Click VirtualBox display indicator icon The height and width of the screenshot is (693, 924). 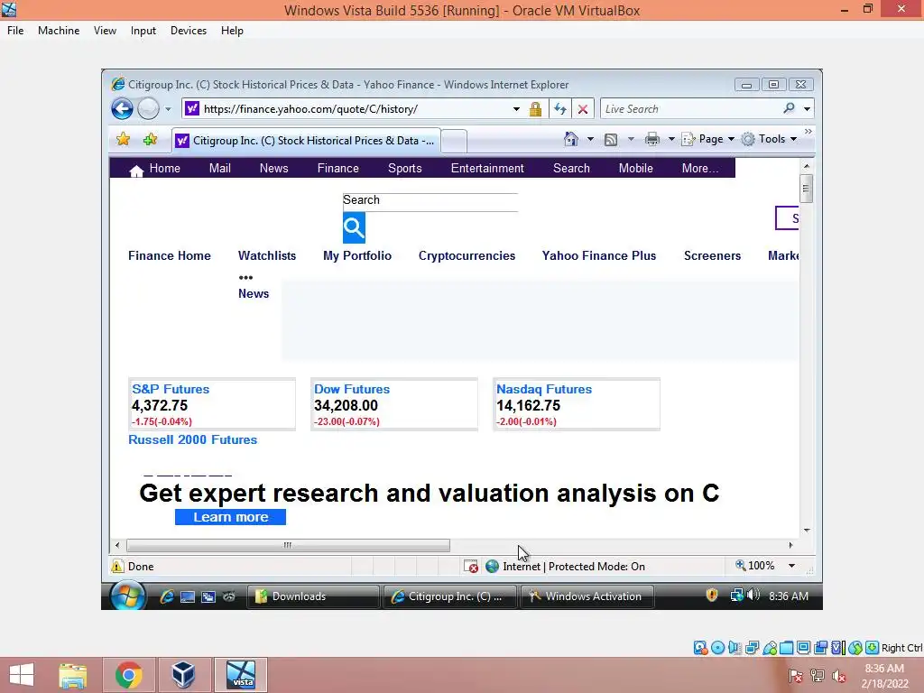pos(803,648)
